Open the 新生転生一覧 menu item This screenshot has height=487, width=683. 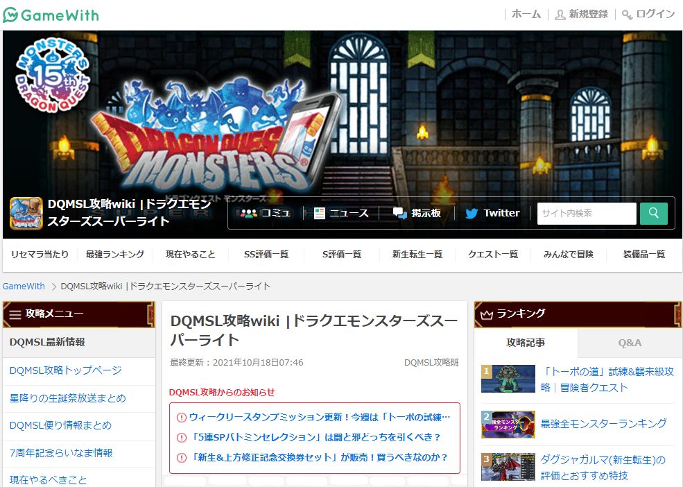417,254
